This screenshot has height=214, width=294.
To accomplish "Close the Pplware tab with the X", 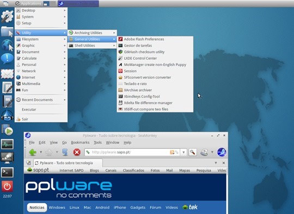I will (224, 163).
